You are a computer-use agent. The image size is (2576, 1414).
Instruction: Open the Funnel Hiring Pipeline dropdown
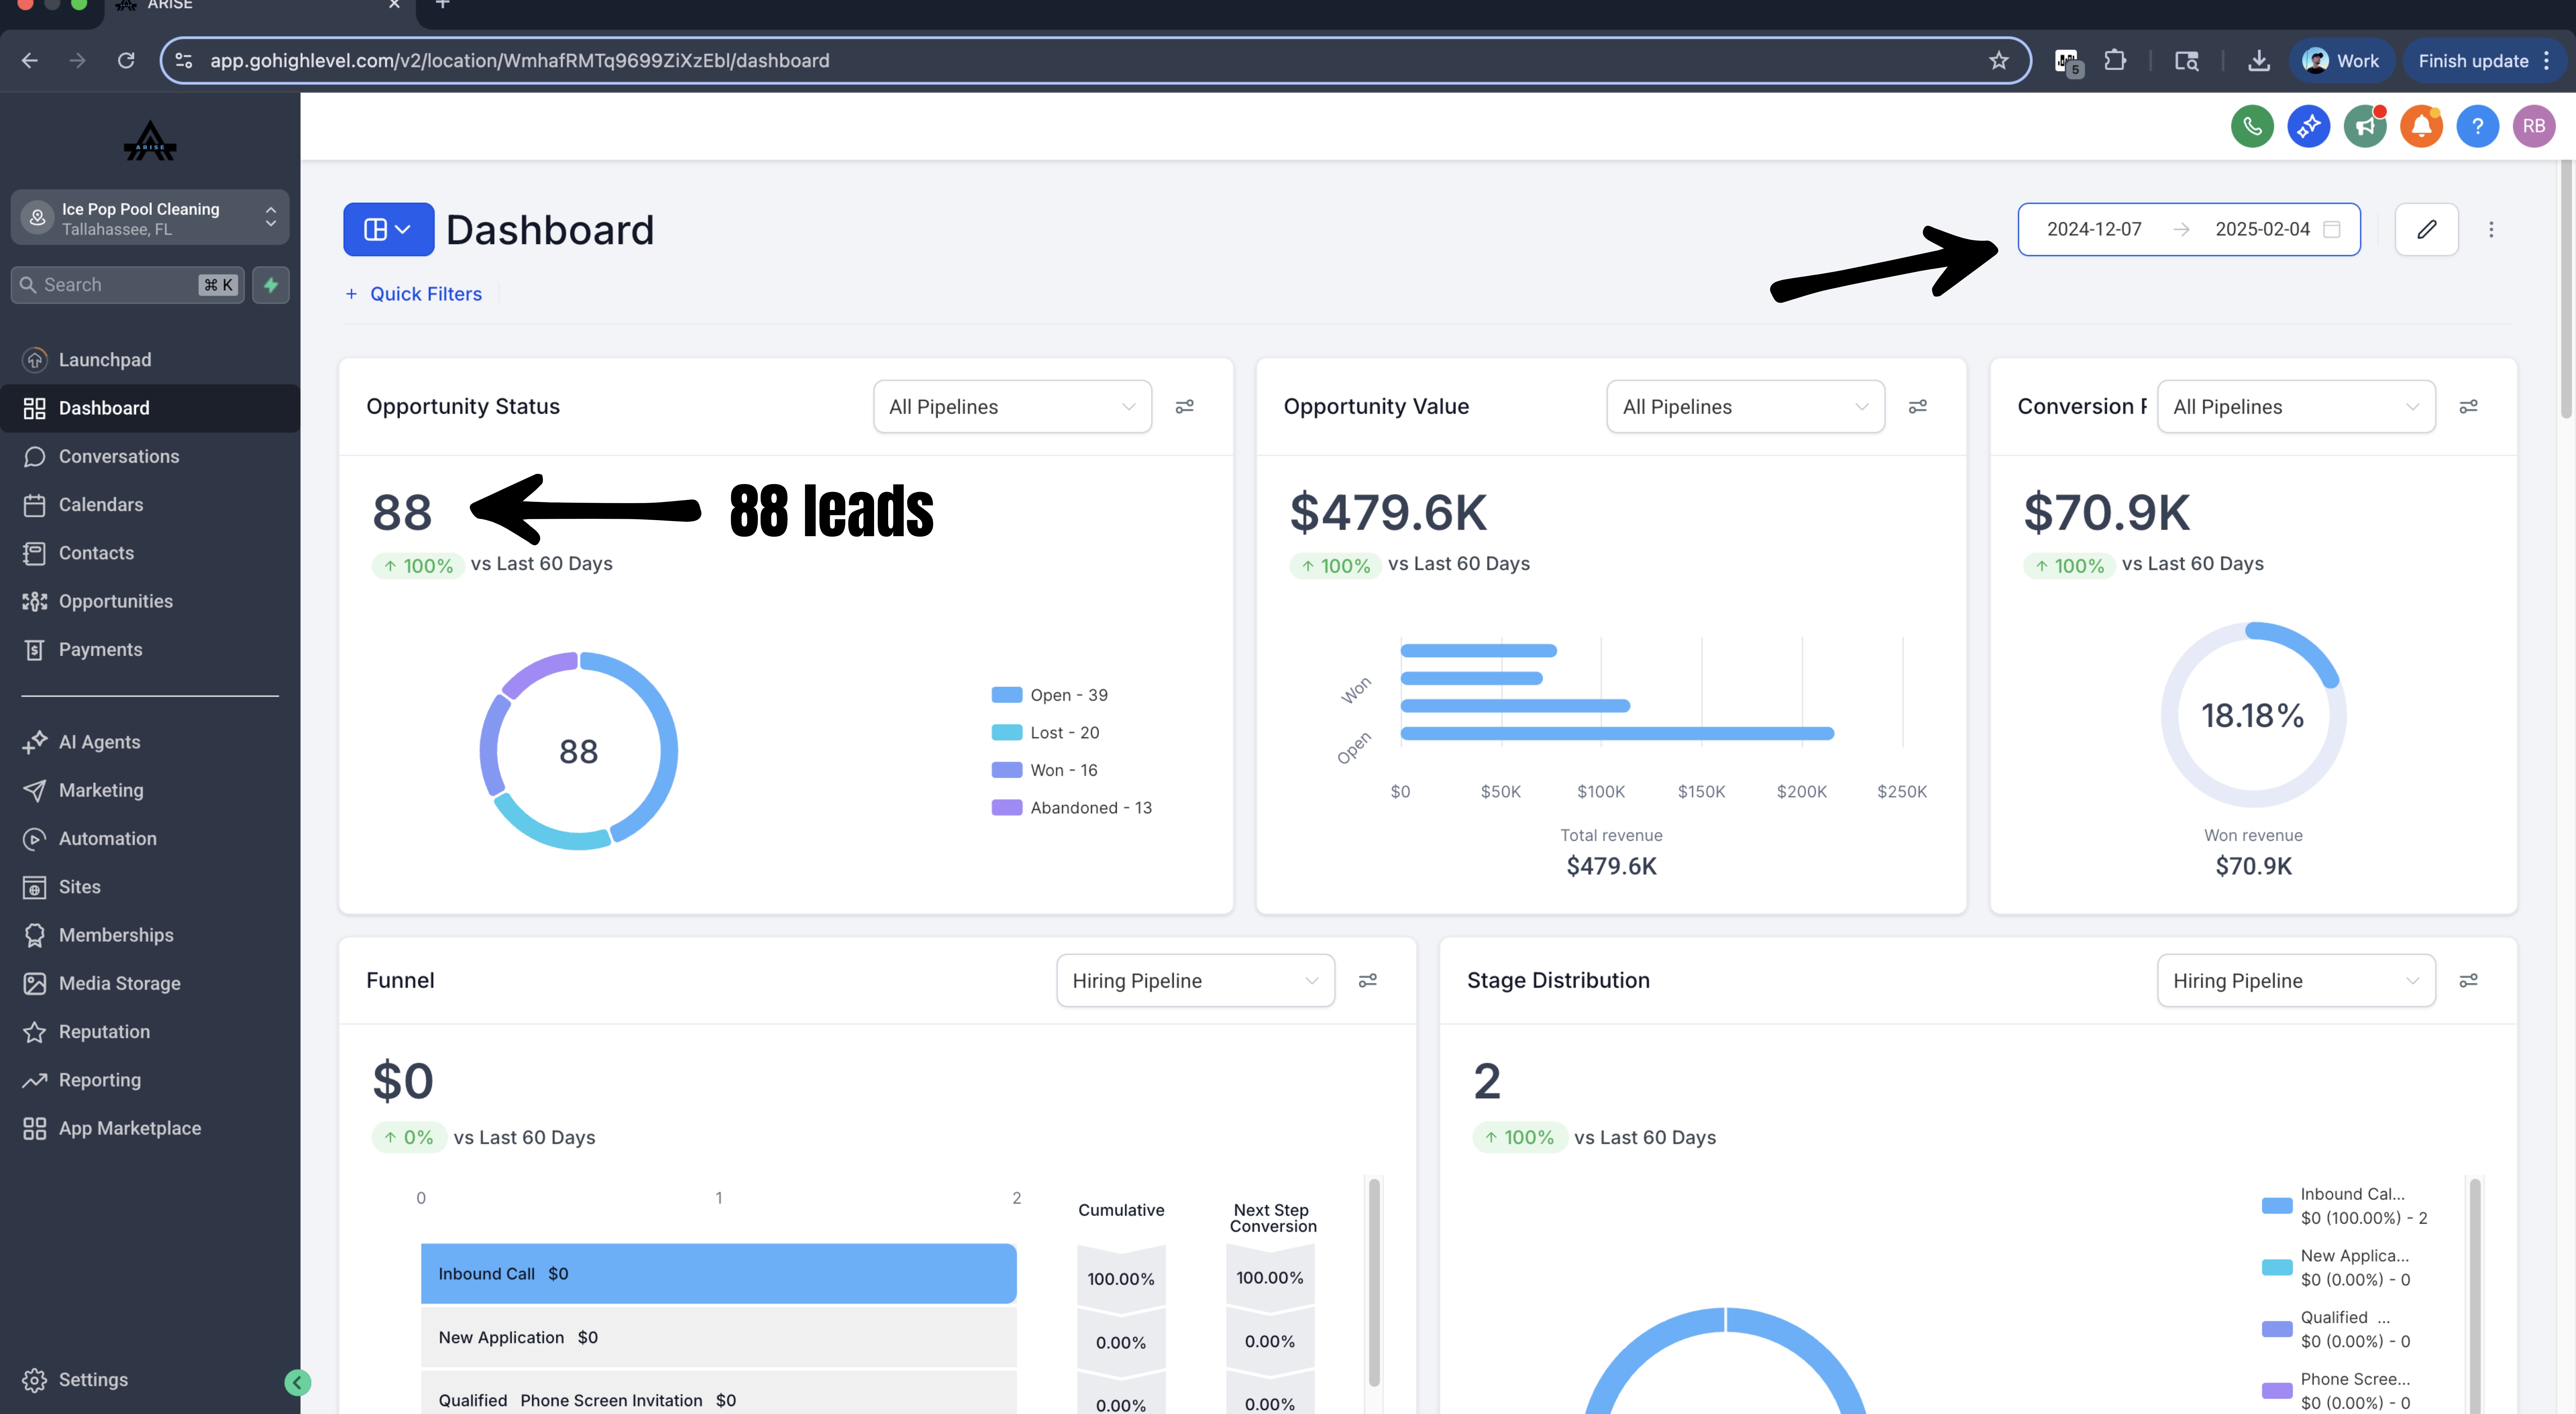(x=1195, y=980)
